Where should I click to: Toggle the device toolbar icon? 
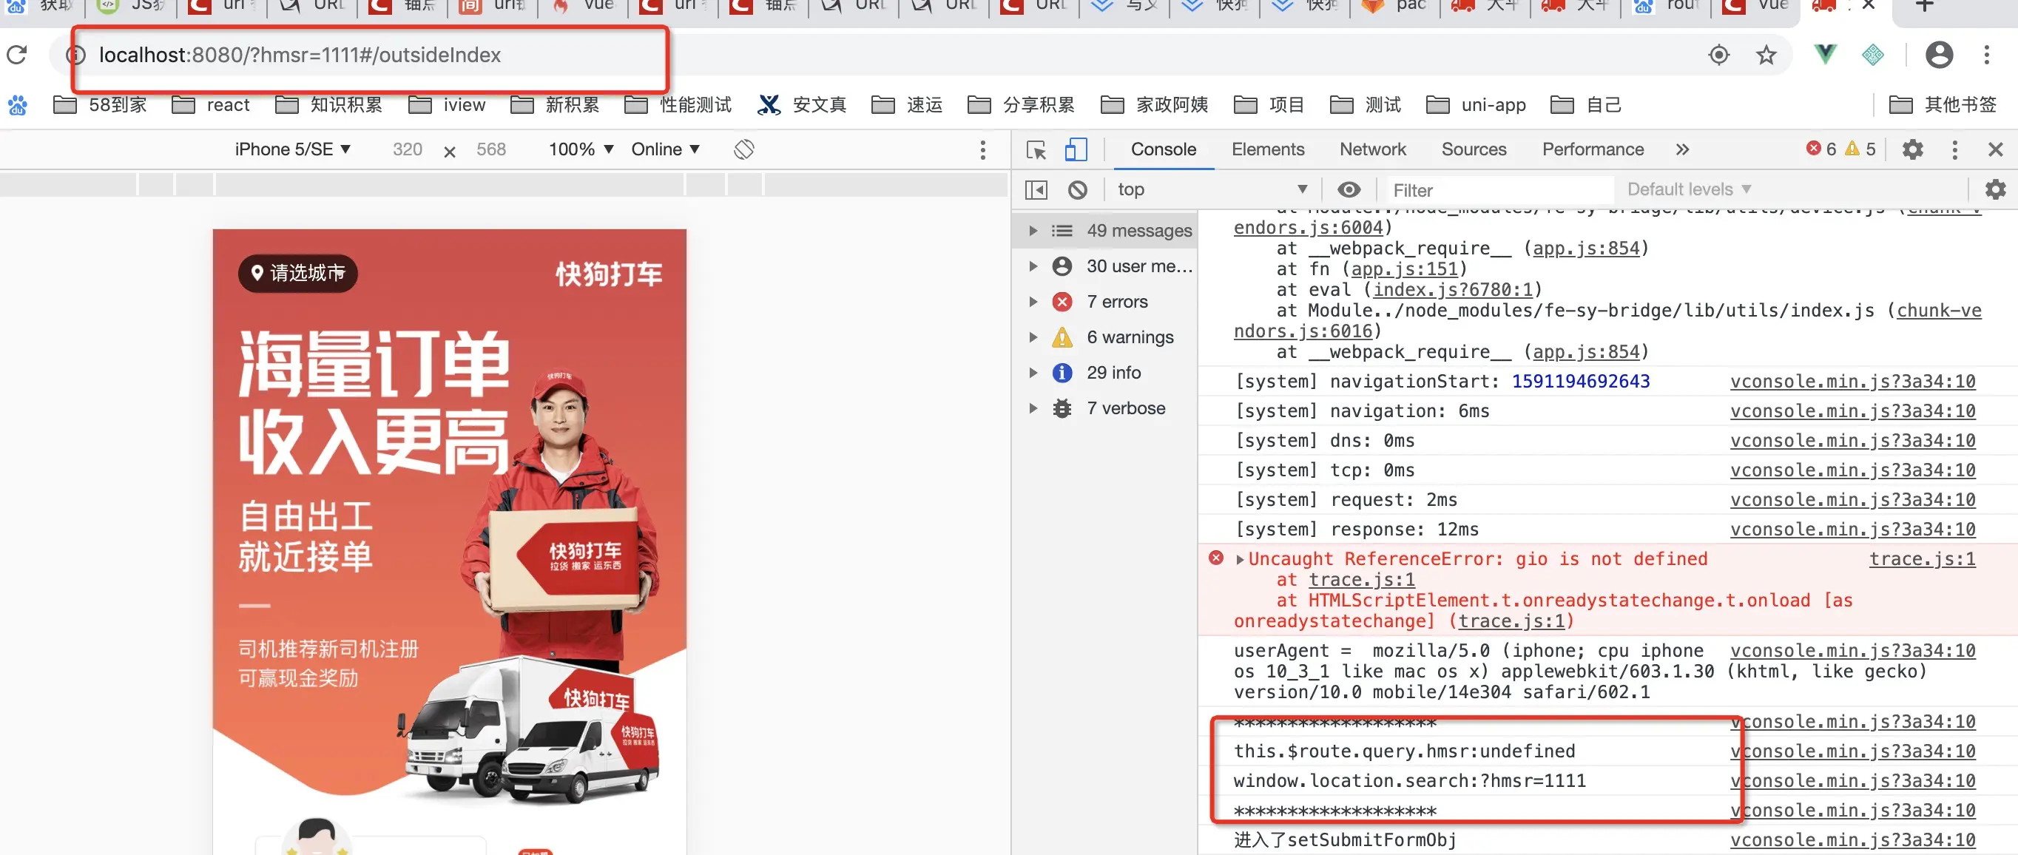1076,149
